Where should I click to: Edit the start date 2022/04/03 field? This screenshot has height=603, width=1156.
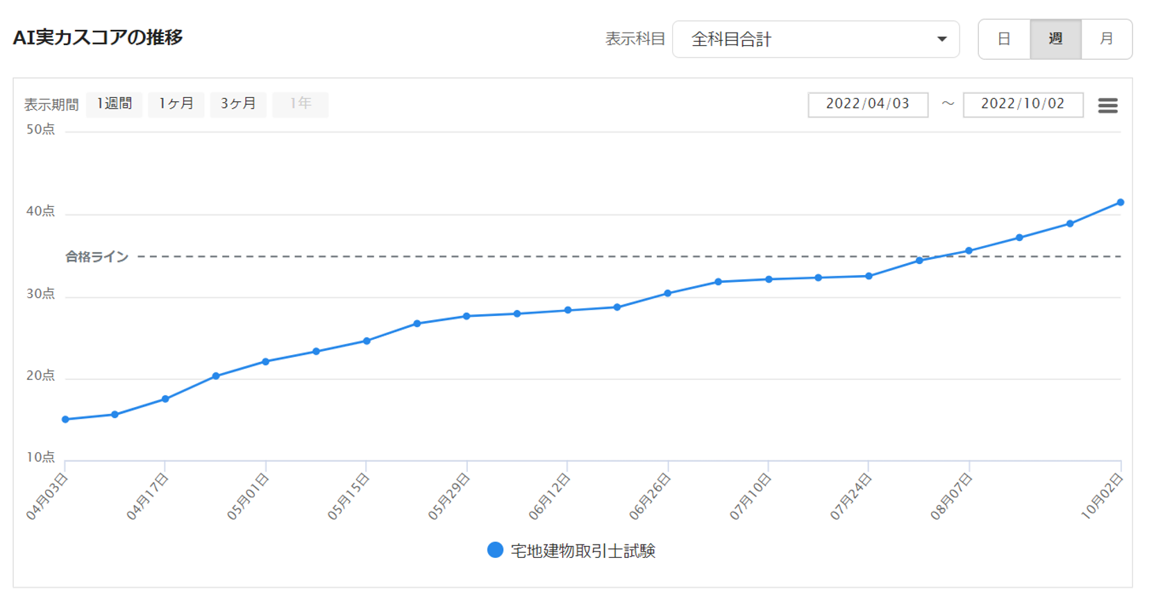click(x=868, y=104)
